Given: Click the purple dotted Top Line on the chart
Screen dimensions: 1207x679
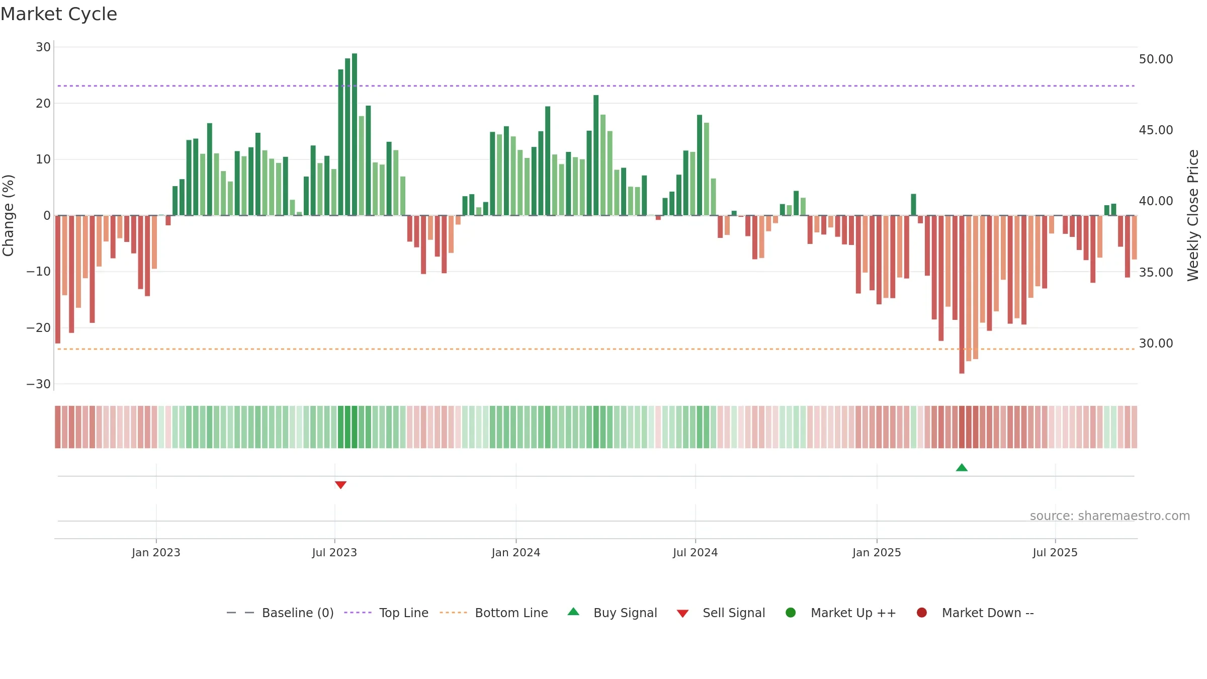Looking at the screenshot, I should [x=596, y=86].
